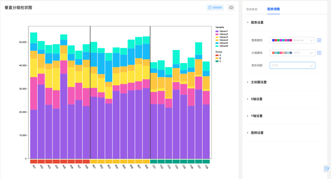The height and width of the screenshot is (179, 331).
Task: Add a custom chart color with plus icon
Action: pos(319,40)
